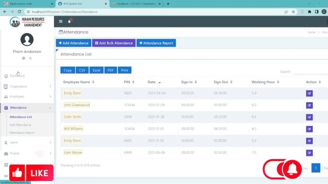Sort by Action column arrows
The width and height of the screenshot is (328, 184).
[320, 82]
